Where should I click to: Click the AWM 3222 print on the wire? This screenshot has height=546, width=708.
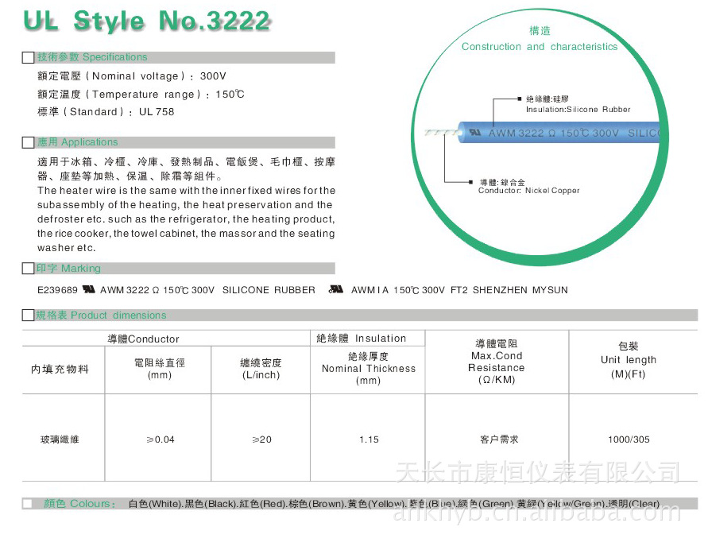coord(516,134)
